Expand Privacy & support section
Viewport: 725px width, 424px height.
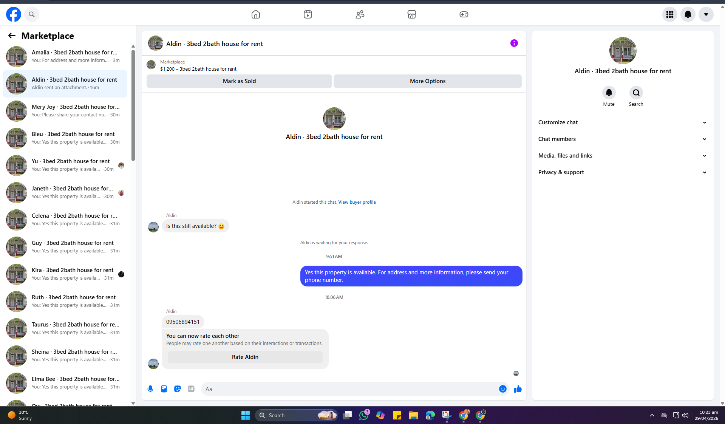pos(623,172)
